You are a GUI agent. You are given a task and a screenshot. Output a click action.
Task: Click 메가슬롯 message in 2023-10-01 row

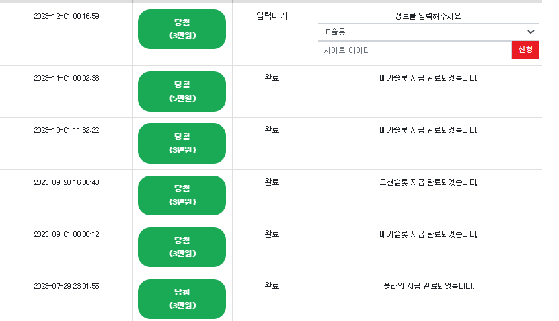tap(428, 130)
